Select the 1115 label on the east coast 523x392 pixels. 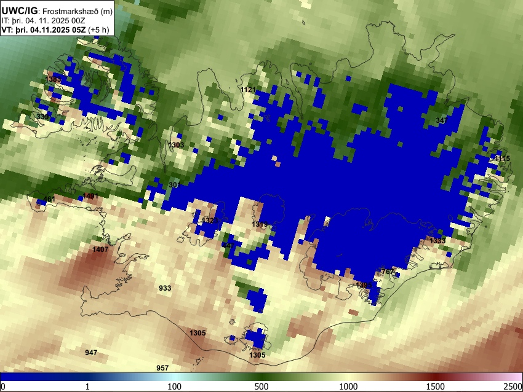point(502,159)
